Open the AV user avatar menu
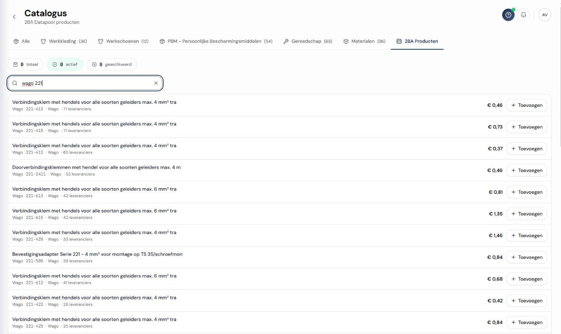 [x=545, y=15]
